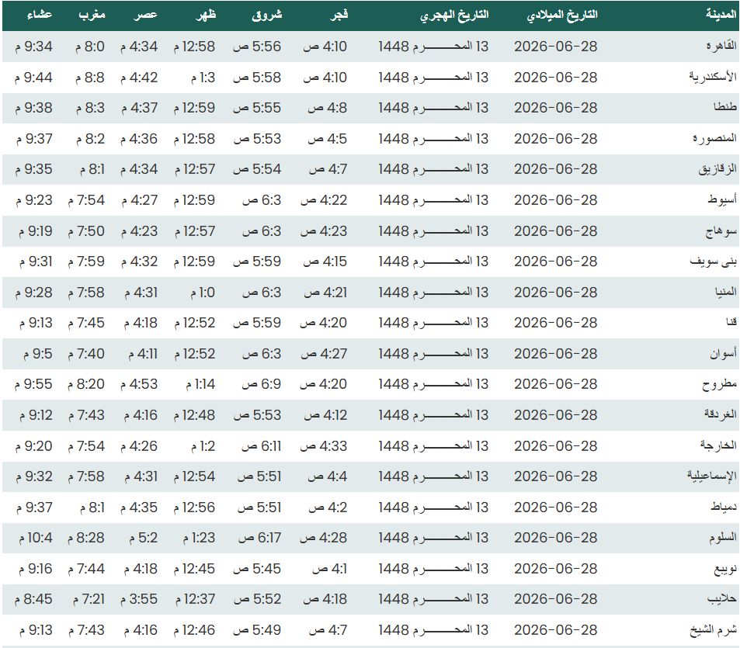Click الأسكندرية Dhuhr time 1:3 م

click(x=203, y=77)
